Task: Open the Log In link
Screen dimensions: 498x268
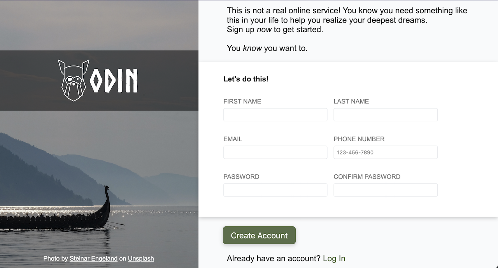Action: (334, 258)
